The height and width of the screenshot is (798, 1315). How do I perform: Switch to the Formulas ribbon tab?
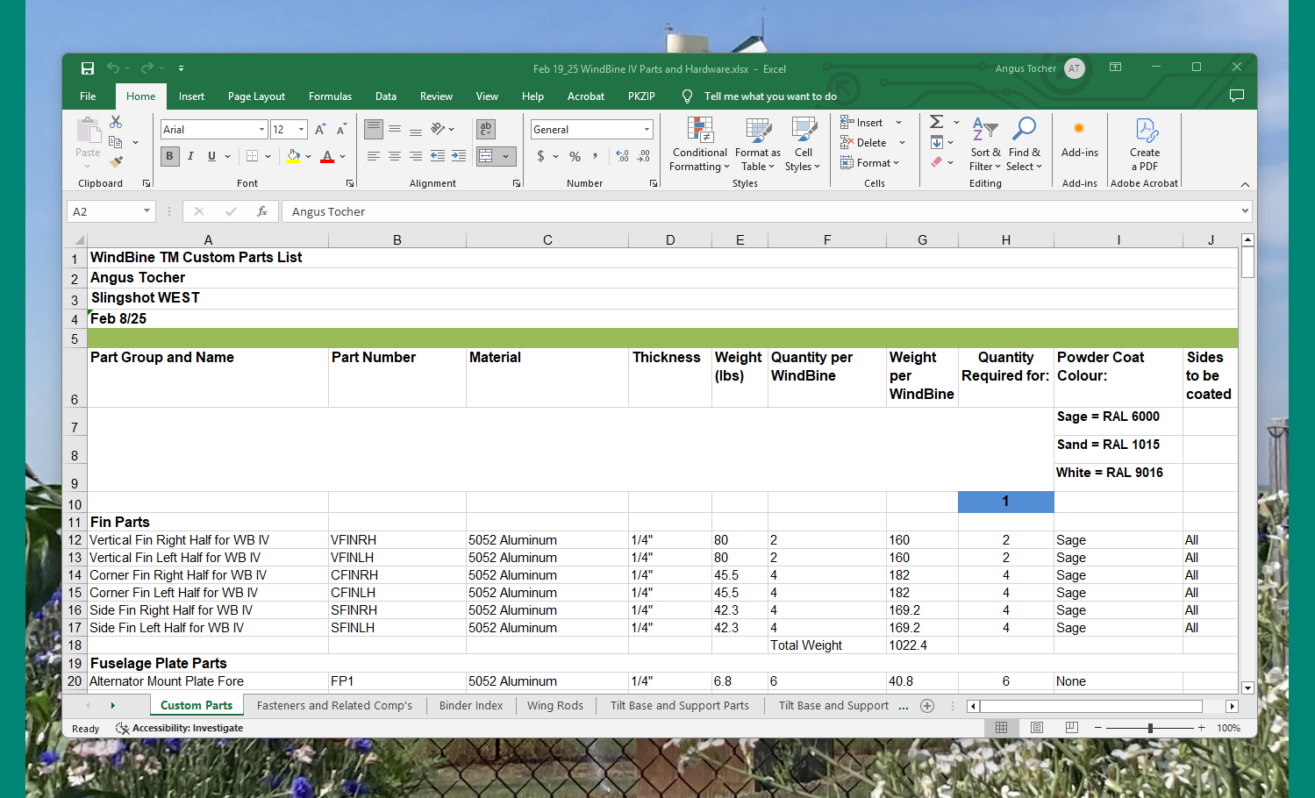(330, 96)
